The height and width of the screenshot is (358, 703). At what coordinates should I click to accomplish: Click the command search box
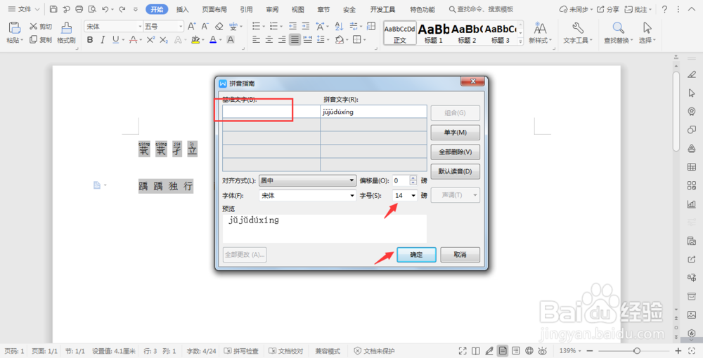481,9
